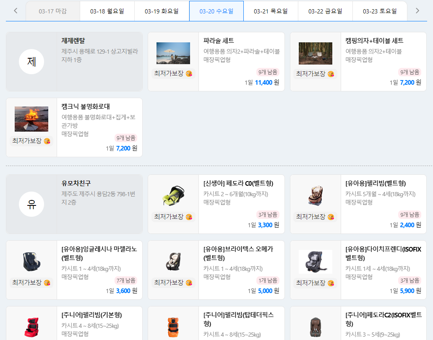The width and height of the screenshot is (433, 340).
Task: Select the 03-19 화요일 tab
Action: pos(162,11)
